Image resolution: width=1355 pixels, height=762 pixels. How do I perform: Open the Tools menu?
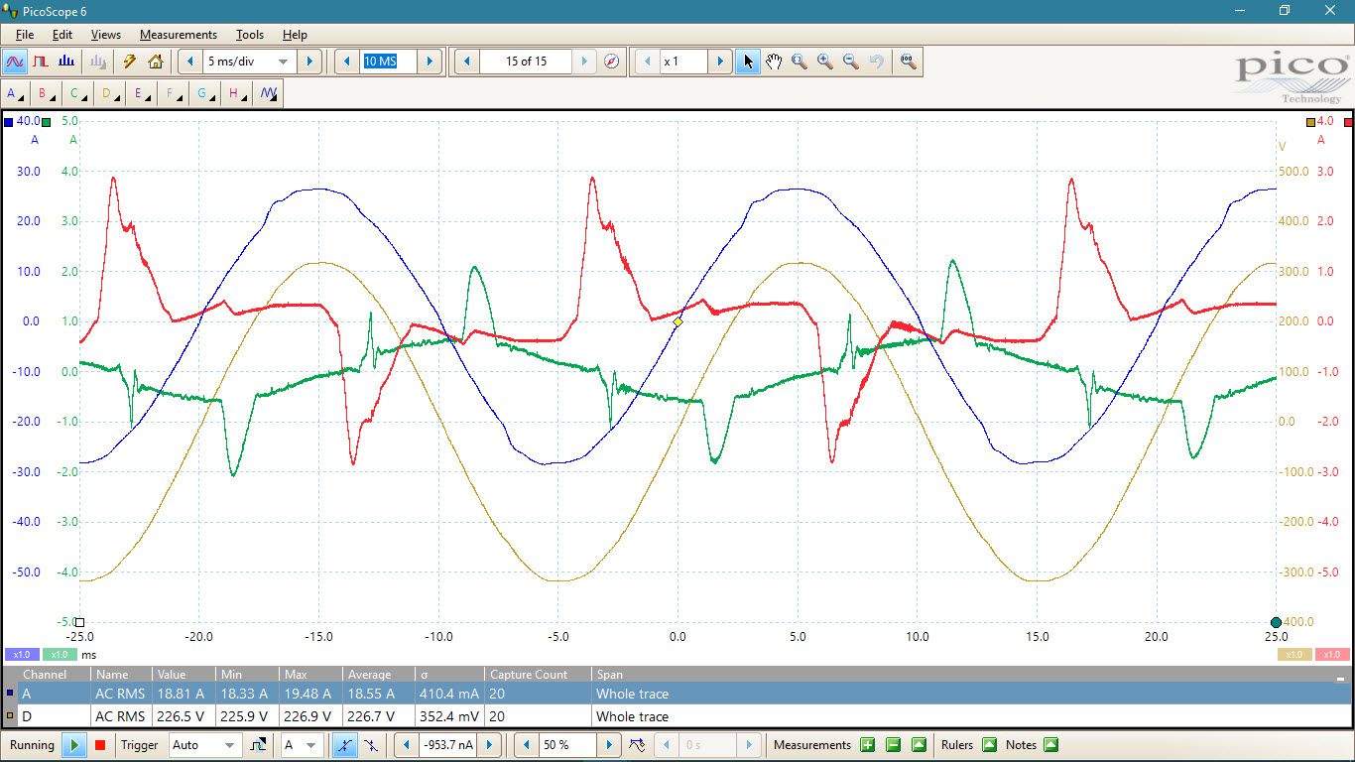249,35
